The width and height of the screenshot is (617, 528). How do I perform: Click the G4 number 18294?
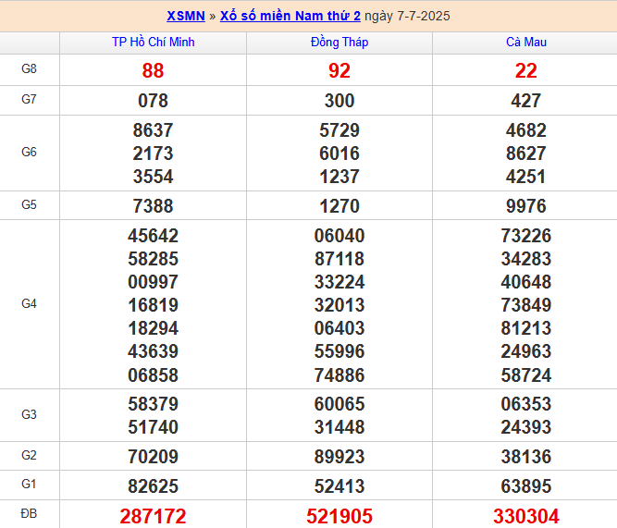click(x=153, y=328)
